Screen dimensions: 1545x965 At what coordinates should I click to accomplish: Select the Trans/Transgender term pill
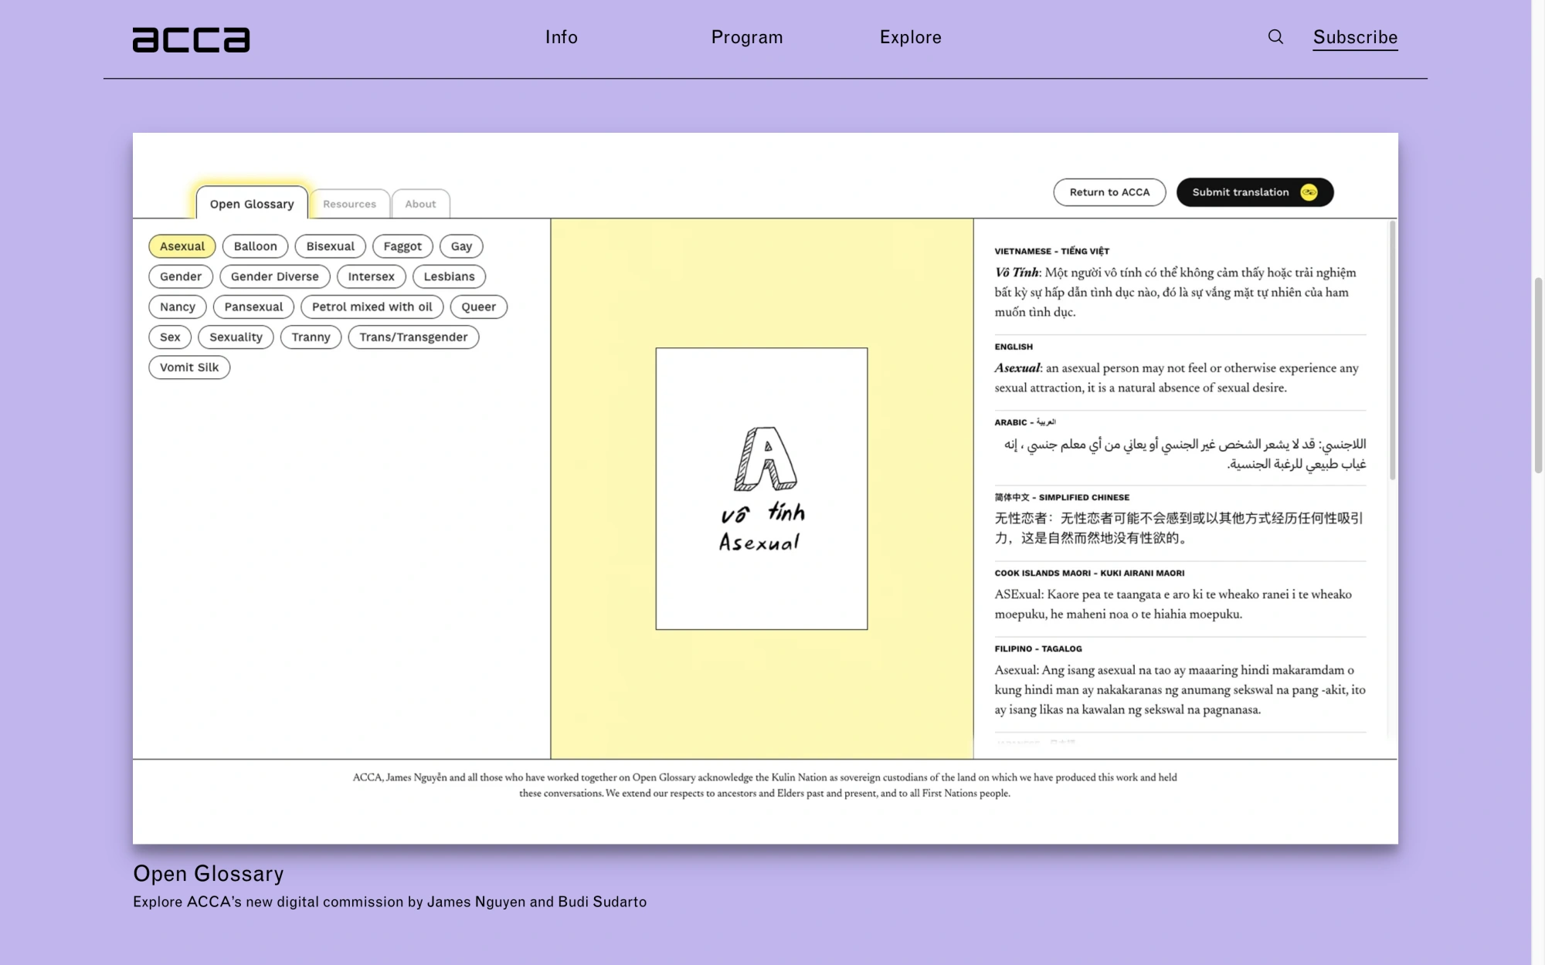click(413, 337)
